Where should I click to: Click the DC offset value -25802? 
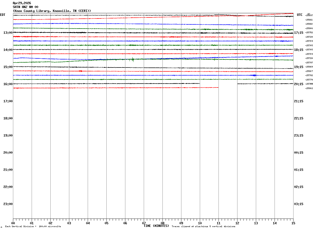[x=309, y=88]
